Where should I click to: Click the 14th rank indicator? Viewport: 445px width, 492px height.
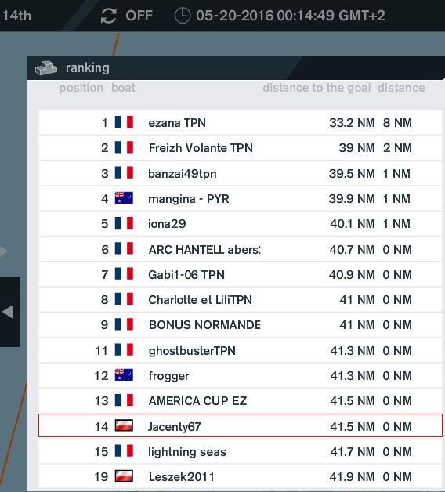click(x=16, y=16)
